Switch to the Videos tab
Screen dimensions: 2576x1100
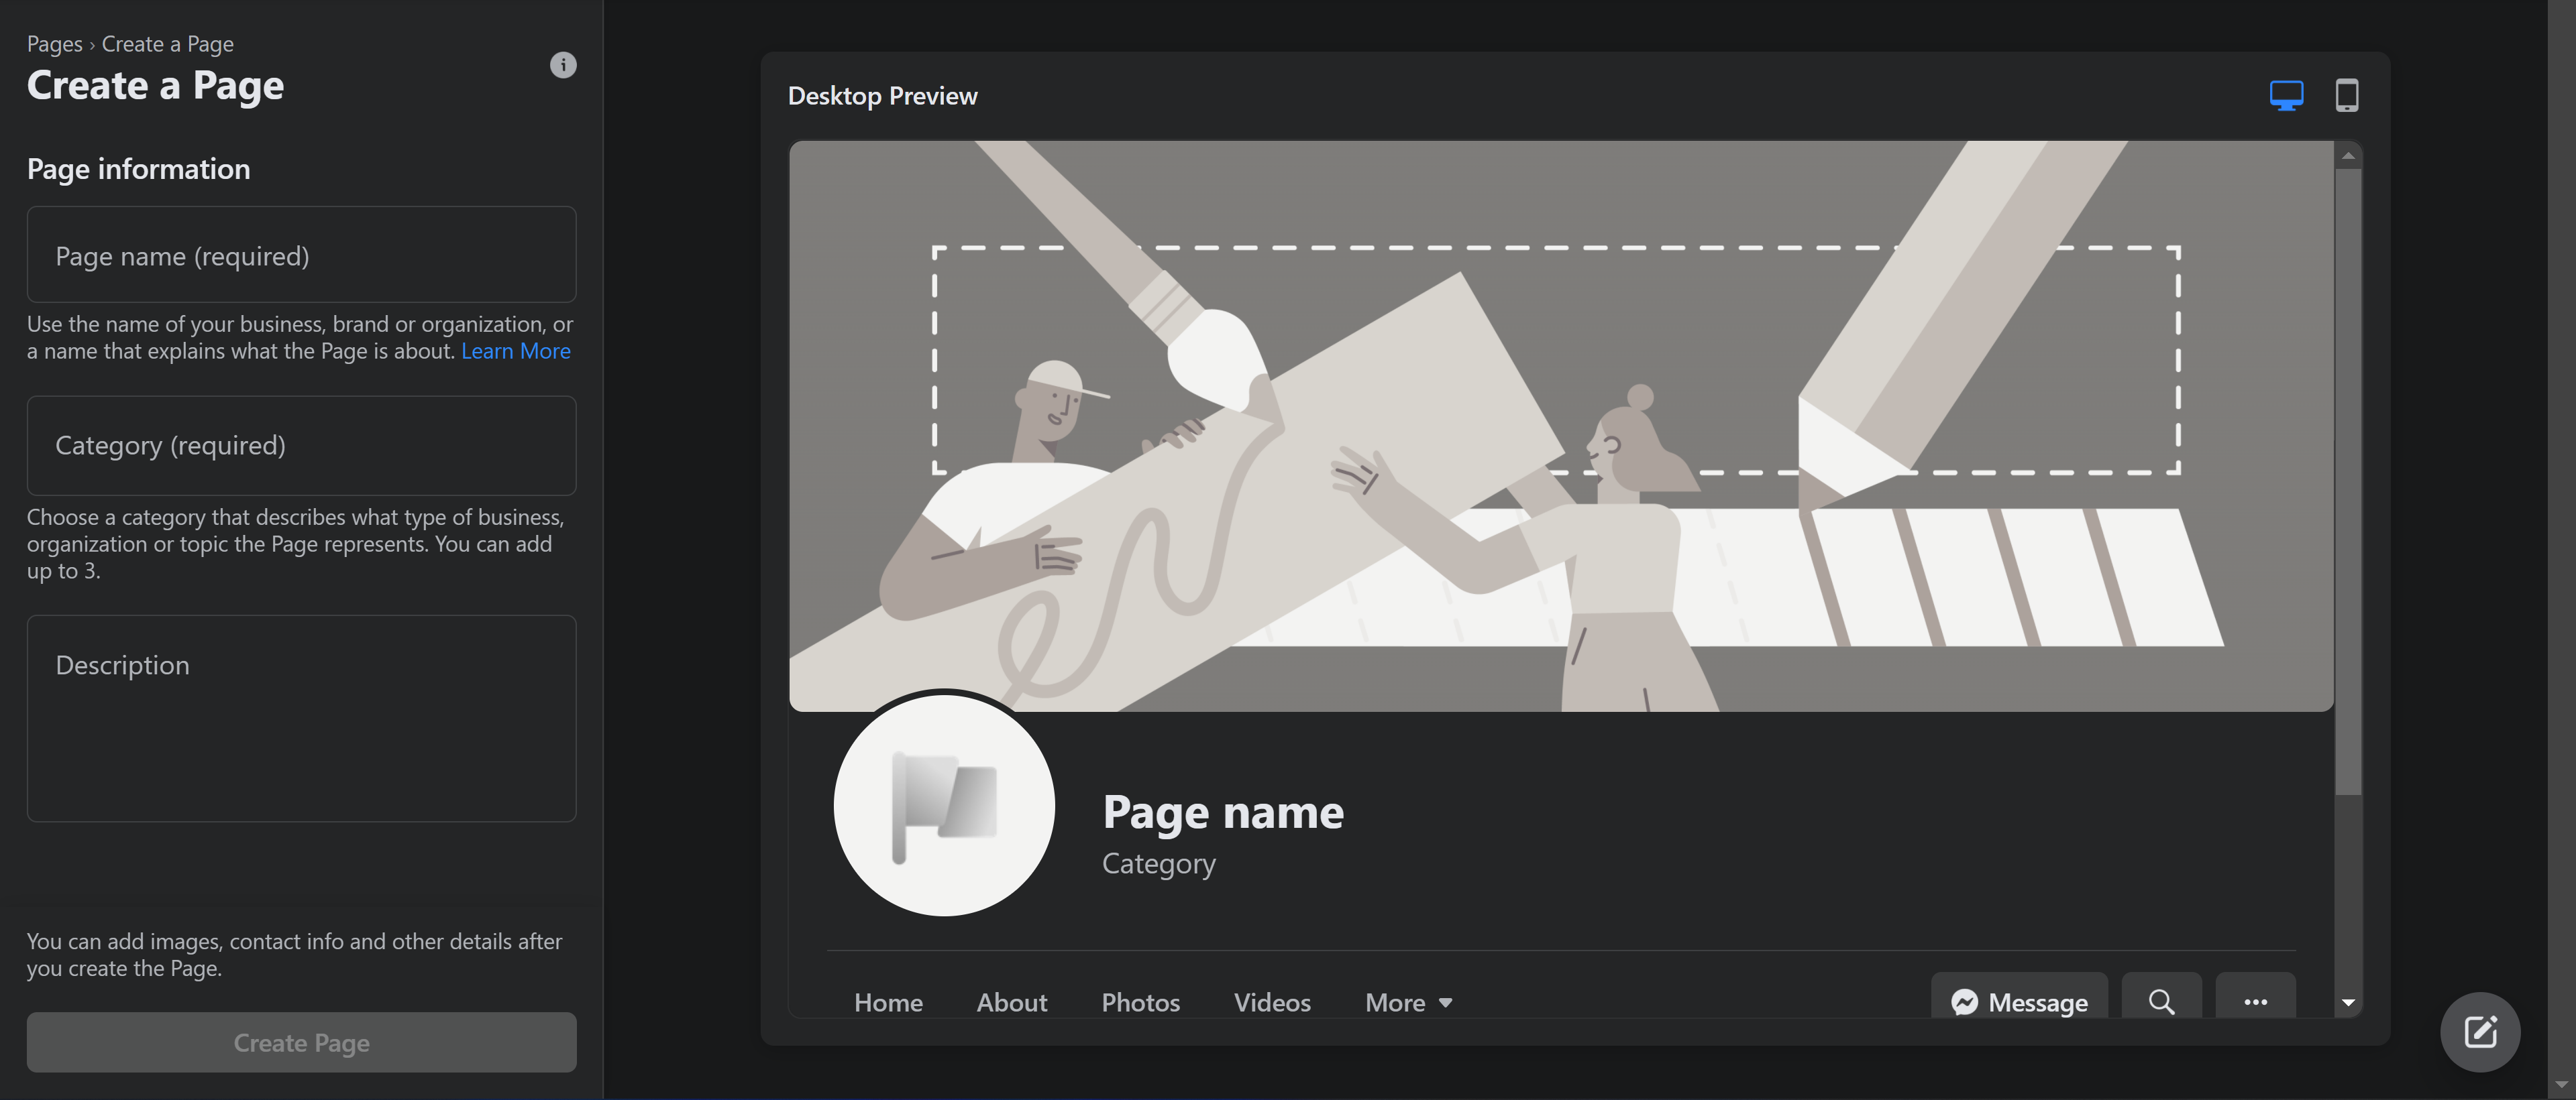[1271, 1002]
